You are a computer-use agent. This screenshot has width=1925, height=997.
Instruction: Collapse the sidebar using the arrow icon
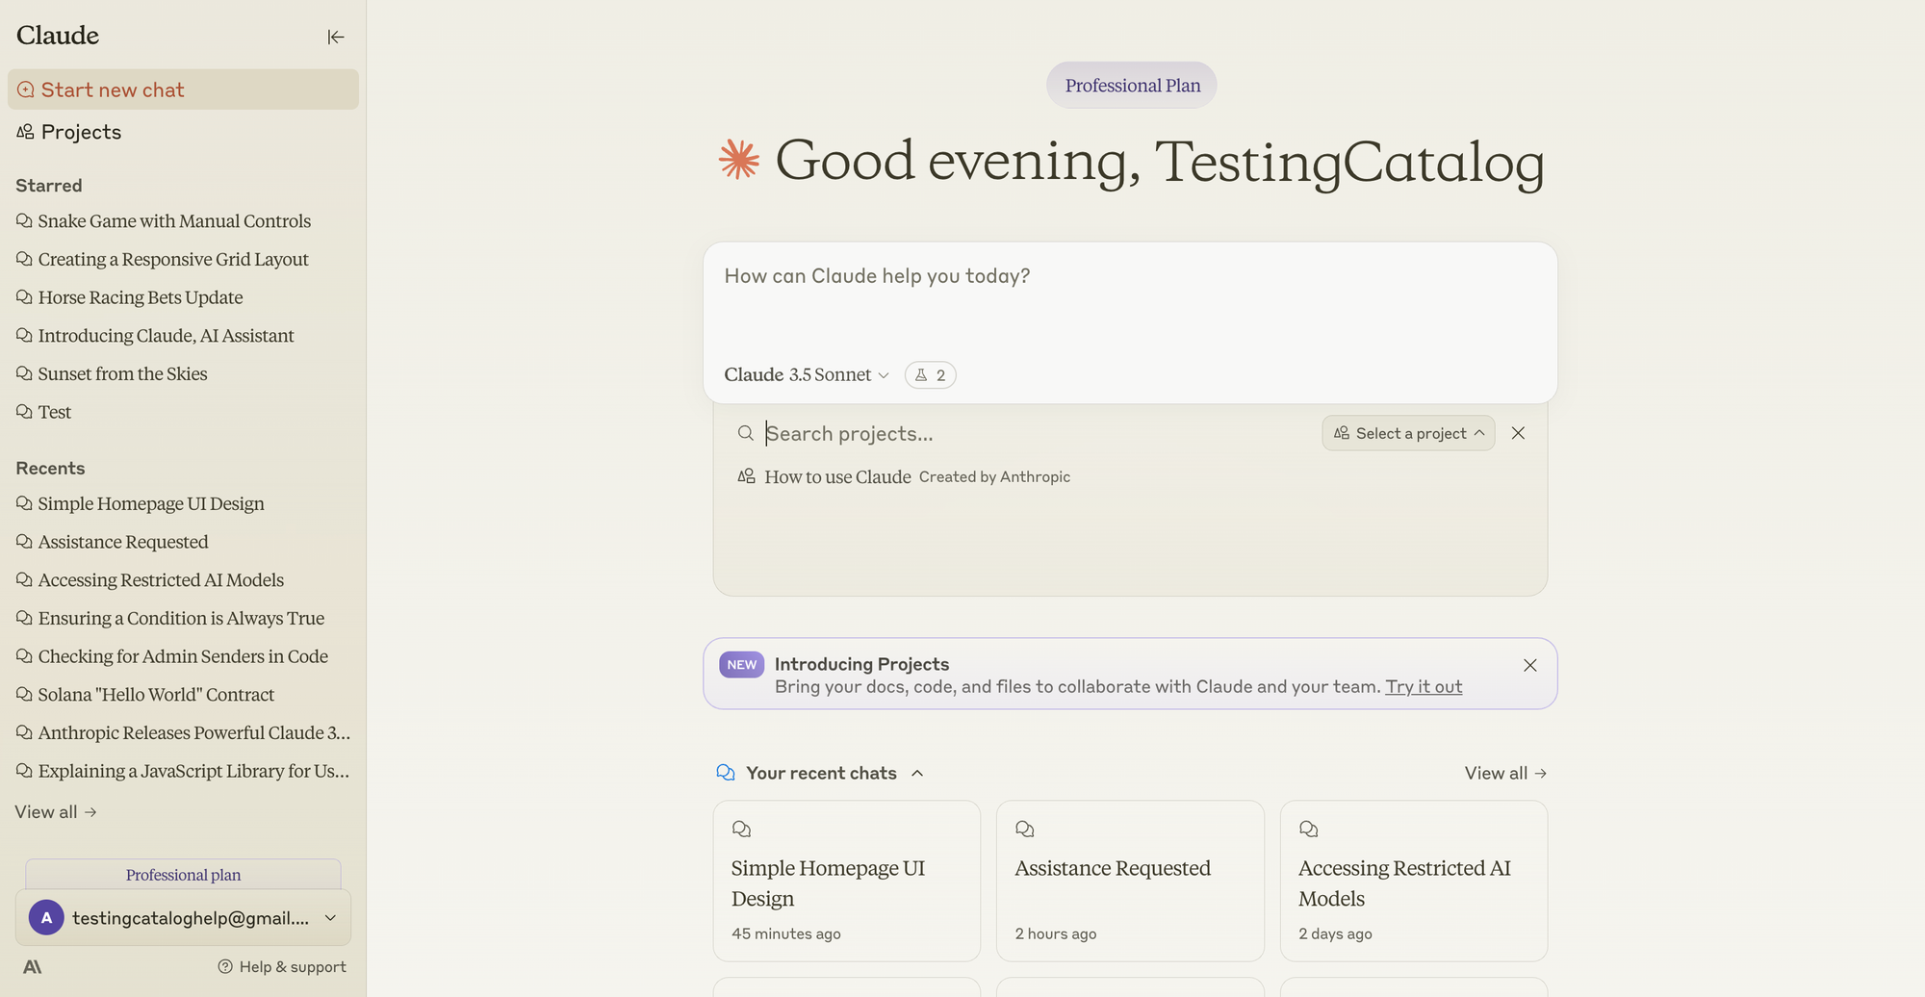(x=335, y=37)
